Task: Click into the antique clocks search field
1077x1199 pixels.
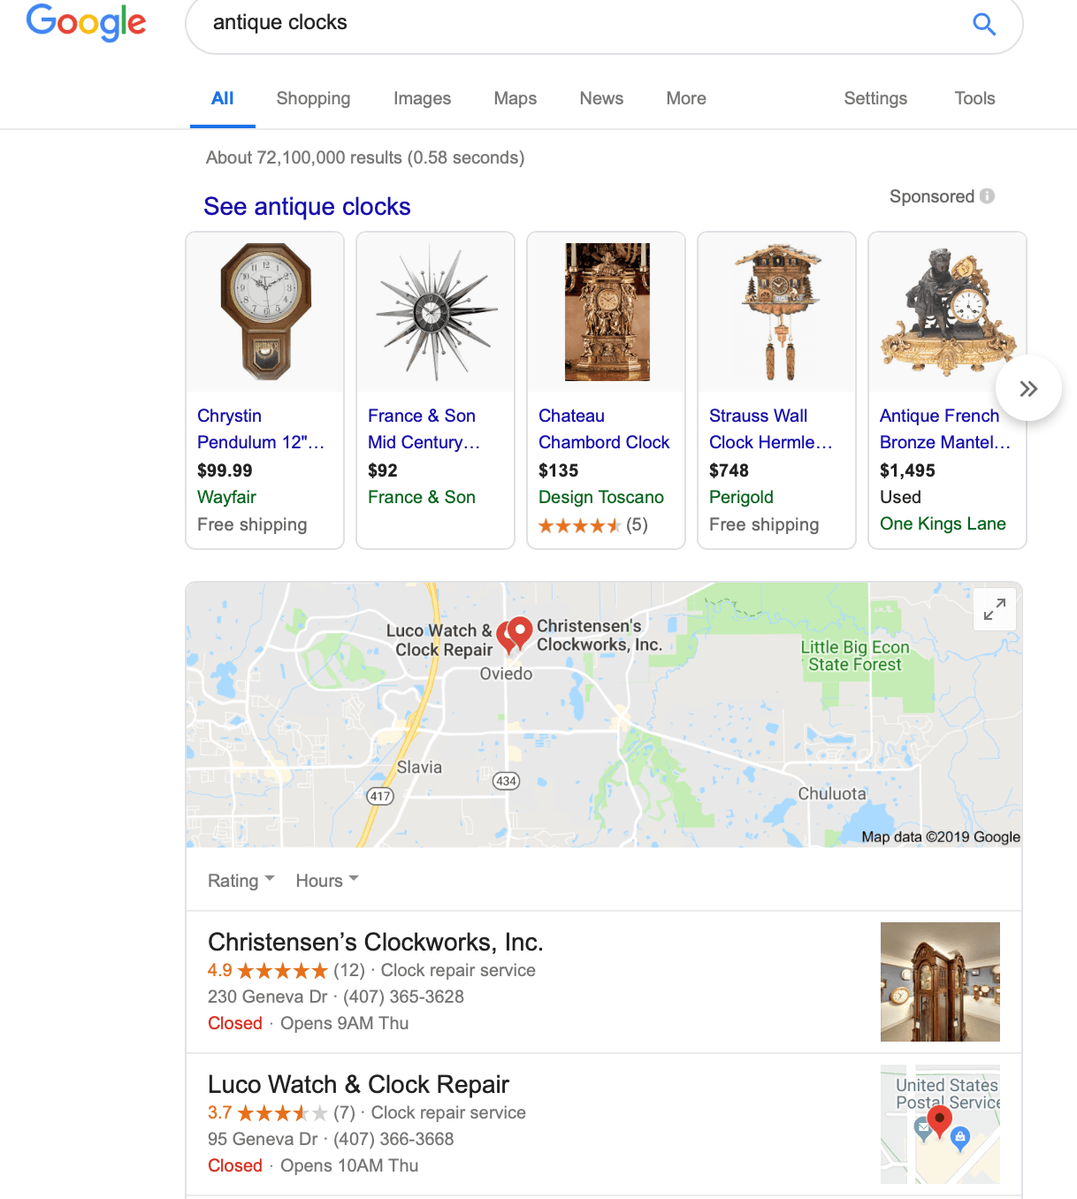Action: [575, 23]
